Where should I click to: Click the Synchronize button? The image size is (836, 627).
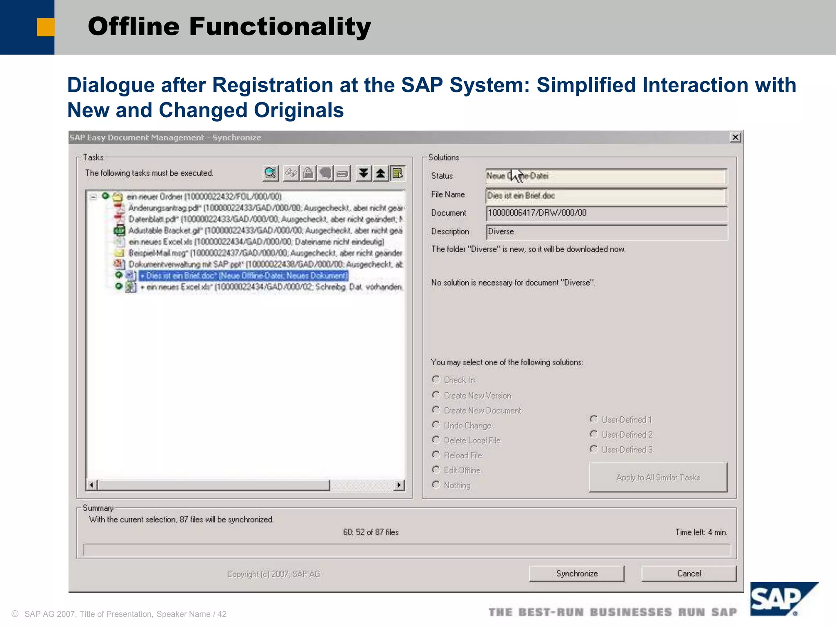click(x=577, y=574)
